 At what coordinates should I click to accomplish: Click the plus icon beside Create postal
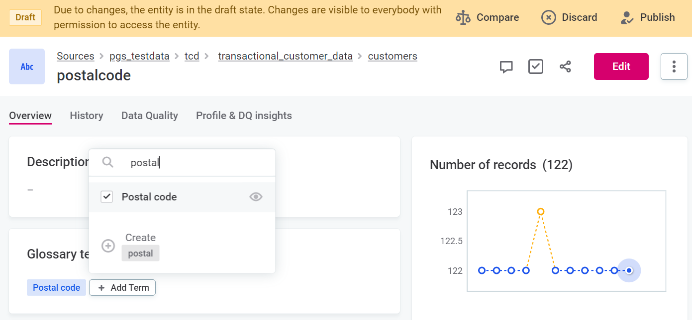point(108,246)
